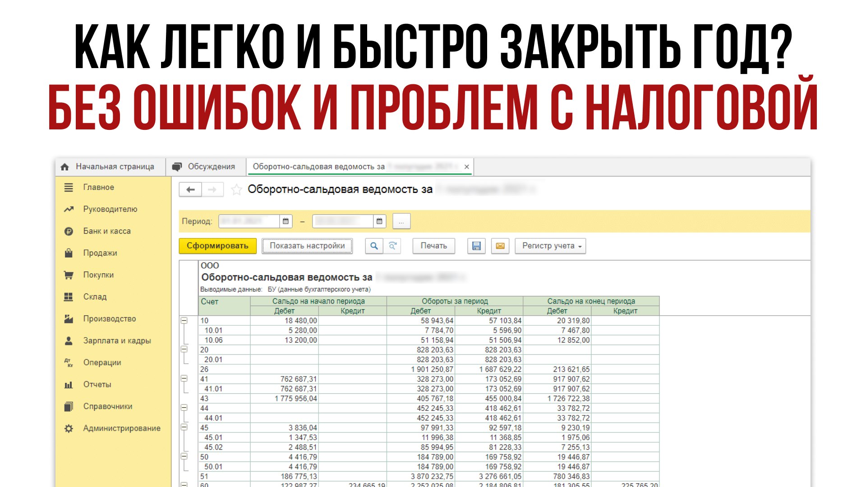Click the 828 203,63 debit cell for account 20
This screenshot has height=487, width=866.
click(x=420, y=350)
